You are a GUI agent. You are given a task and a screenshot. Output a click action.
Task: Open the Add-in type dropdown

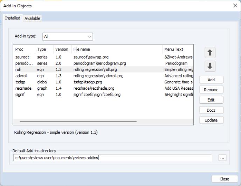pyautogui.click(x=68, y=36)
